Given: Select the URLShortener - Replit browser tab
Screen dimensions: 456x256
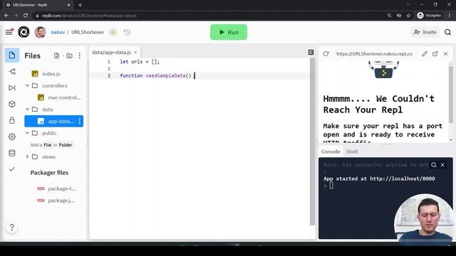Looking at the screenshot, I should pos(38,5).
